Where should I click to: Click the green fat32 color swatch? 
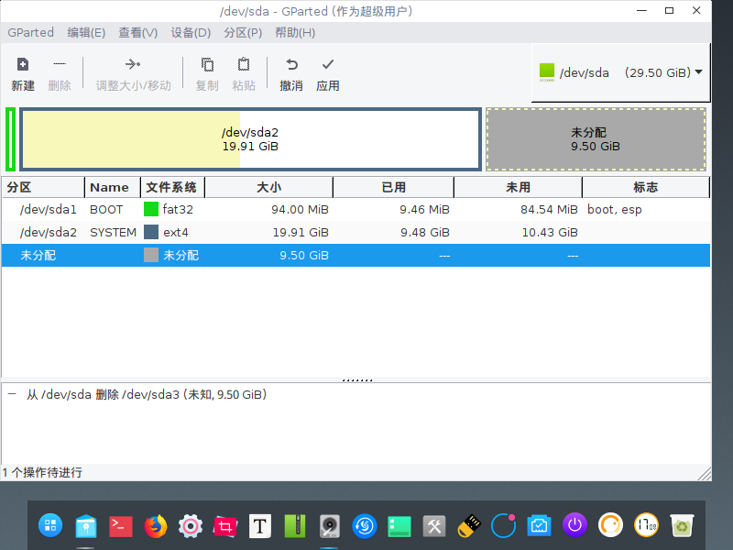tap(151, 209)
